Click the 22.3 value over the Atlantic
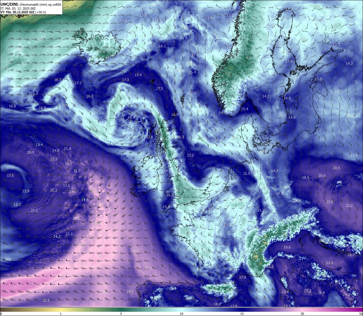The width and height of the screenshot is (363, 316). [54, 159]
